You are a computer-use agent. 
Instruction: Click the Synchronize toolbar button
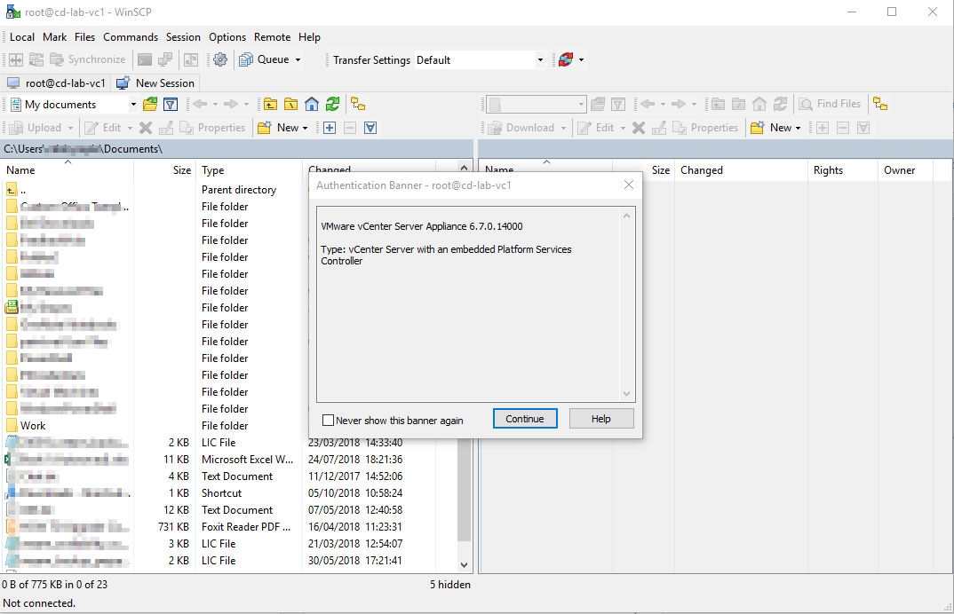tap(88, 59)
